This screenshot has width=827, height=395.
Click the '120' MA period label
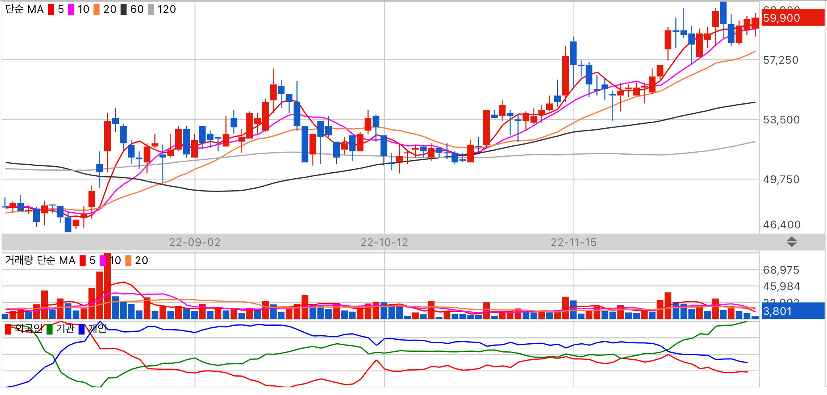(x=166, y=9)
